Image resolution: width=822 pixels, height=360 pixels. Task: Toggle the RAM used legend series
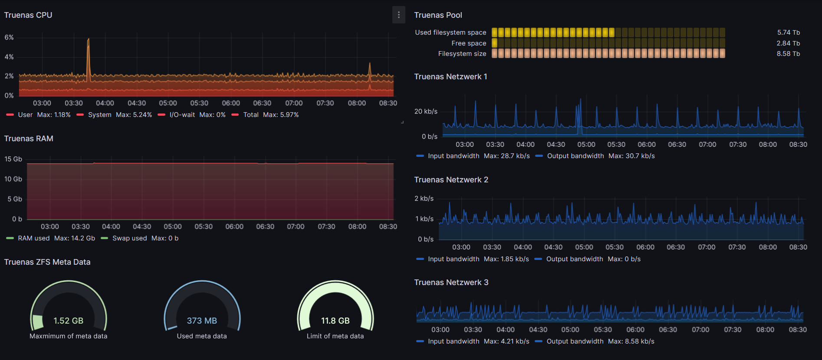tap(34, 238)
